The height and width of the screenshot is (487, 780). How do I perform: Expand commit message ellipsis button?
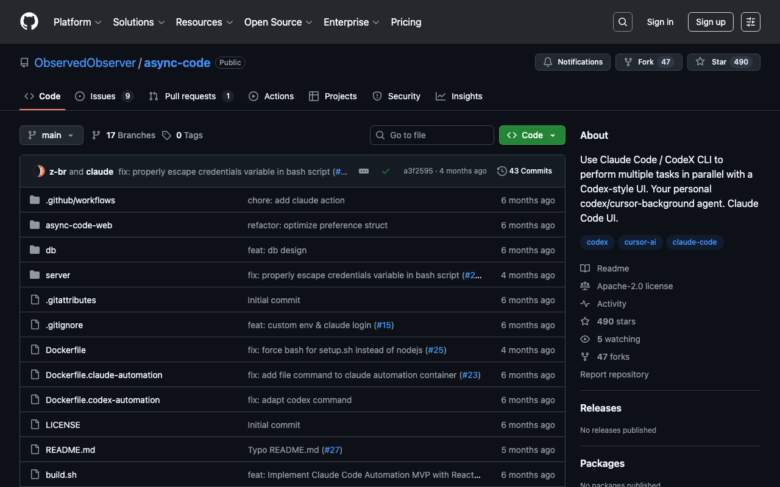[364, 172]
